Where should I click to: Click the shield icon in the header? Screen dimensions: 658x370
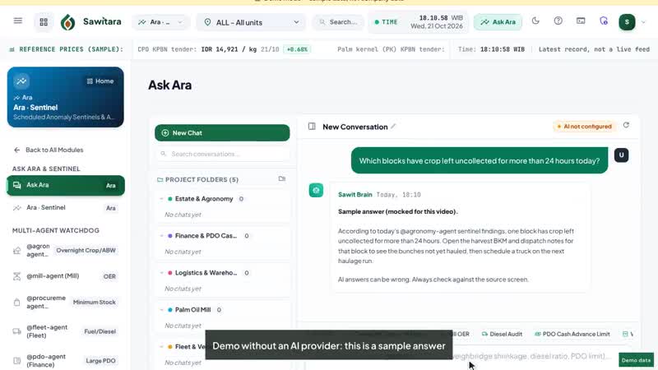tap(604, 21)
